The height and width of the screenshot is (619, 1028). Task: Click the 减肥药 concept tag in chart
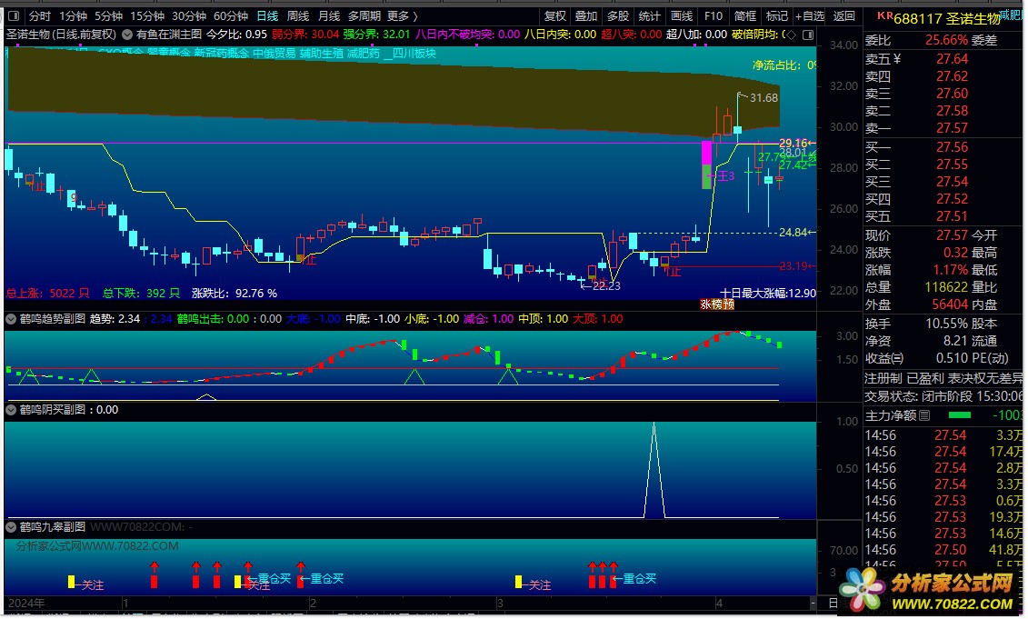coord(364,53)
